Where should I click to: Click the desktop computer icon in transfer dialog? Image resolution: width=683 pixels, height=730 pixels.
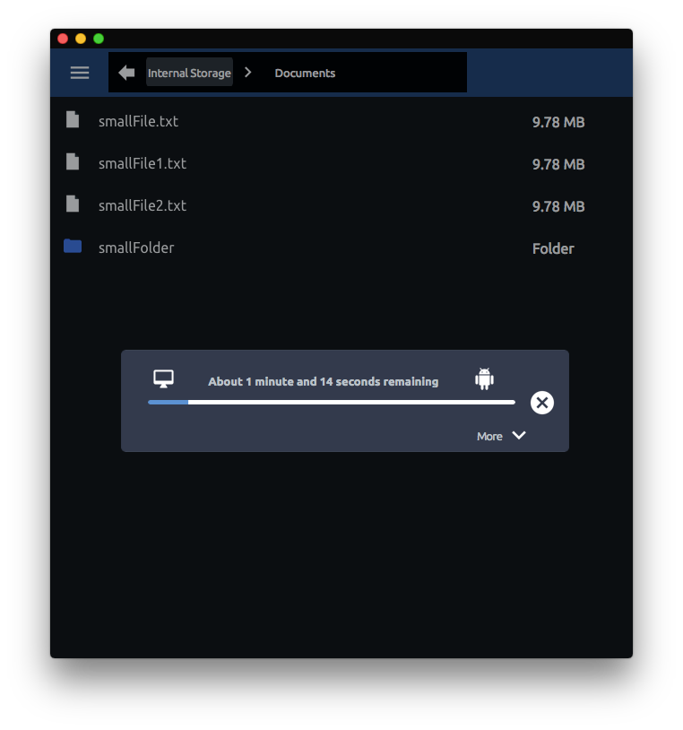(163, 379)
